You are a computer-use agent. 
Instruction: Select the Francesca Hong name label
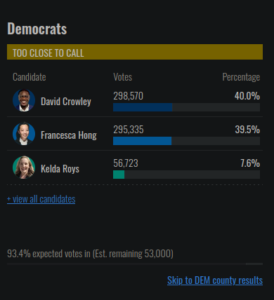[69, 135]
